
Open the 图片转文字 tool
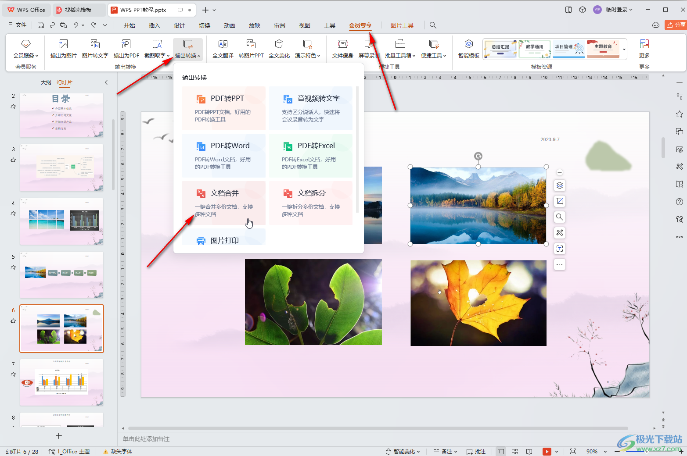(95, 49)
